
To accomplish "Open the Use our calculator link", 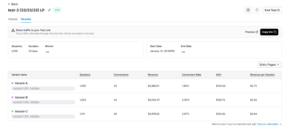I will point(269,124).
